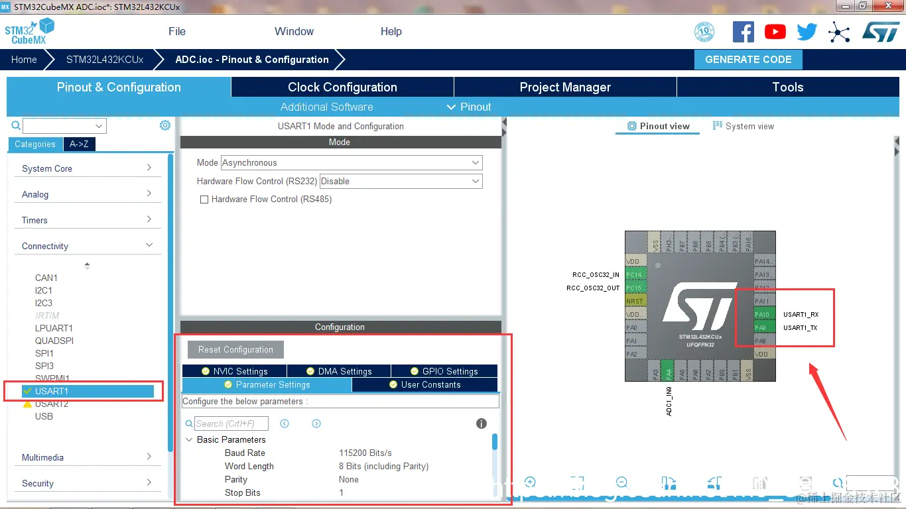Open the GPIO Settings tab

pyautogui.click(x=444, y=372)
